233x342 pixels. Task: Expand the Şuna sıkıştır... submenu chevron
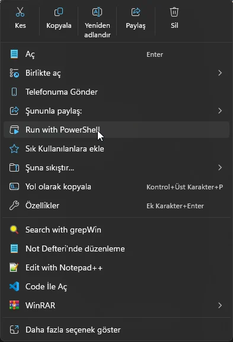tap(220, 167)
